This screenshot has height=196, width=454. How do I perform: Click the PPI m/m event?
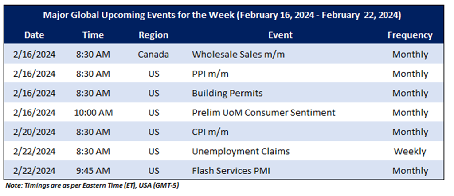pos(210,74)
